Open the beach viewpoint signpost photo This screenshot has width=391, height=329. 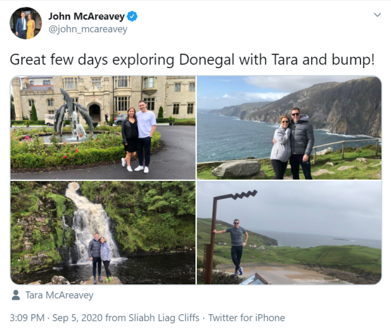(289, 233)
